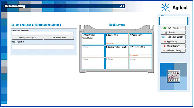Select deck position 3 Pipette Tip Box
The height and width of the screenshot is (108, 194).
pyautogui.click(x=140, y=39)
